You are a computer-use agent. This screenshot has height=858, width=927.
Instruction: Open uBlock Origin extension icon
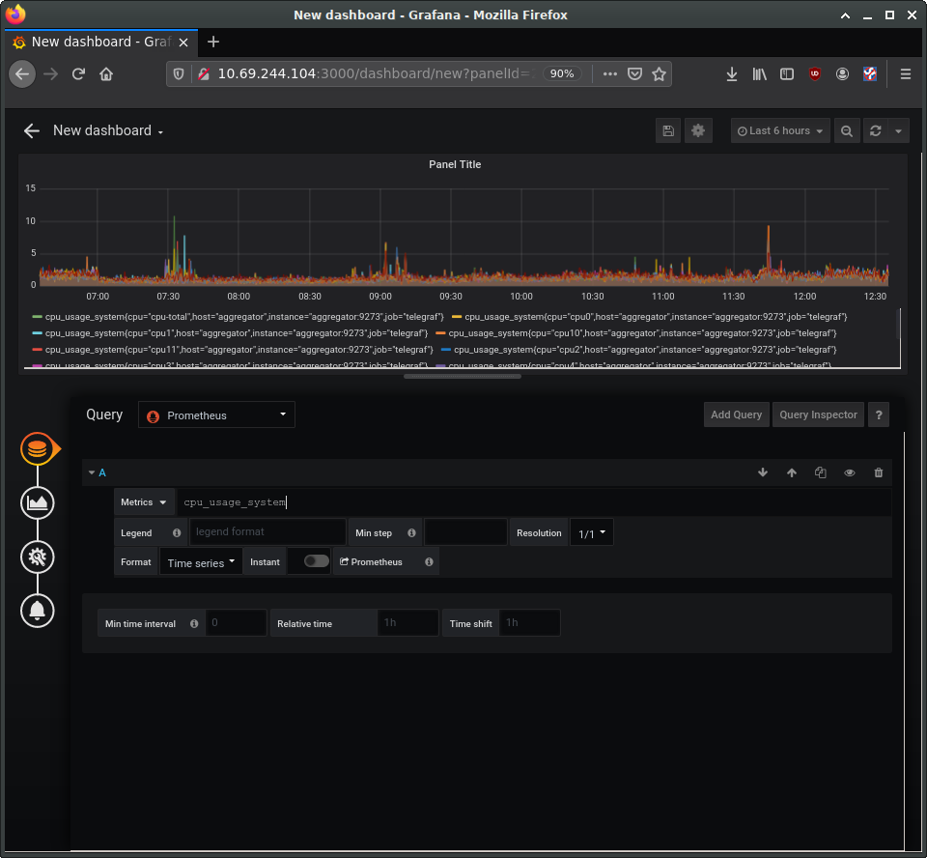click(815, 74)
